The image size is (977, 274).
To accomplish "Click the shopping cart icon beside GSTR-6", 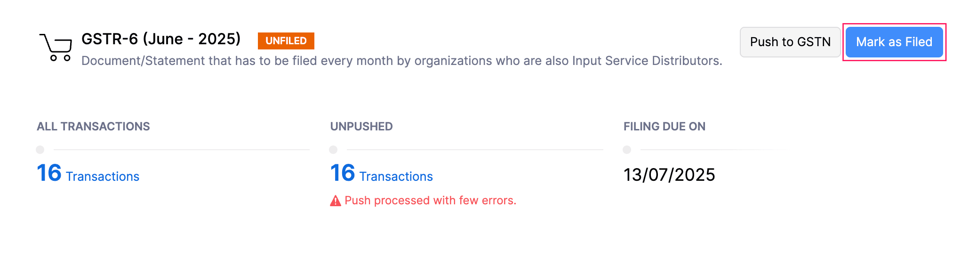I will [56, 48].
